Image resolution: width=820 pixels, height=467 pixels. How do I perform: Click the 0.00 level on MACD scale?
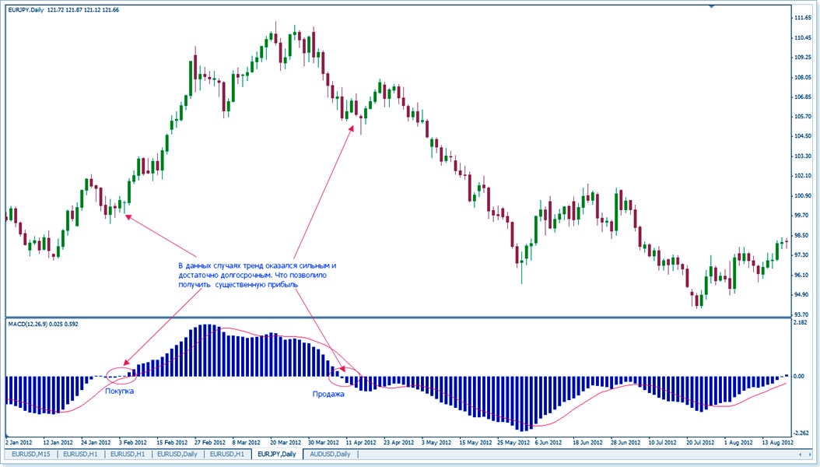click(x=799, y=377)
